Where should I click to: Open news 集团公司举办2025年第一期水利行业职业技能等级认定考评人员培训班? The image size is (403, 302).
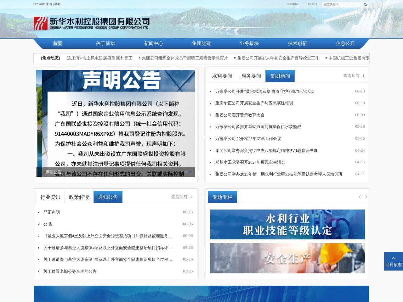(279, 174)
